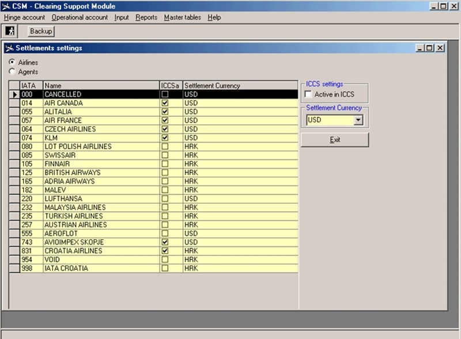Select the ADRIA AIRWAYS name cell
This screenshot has height=339, width=461.
click(101, 181)
